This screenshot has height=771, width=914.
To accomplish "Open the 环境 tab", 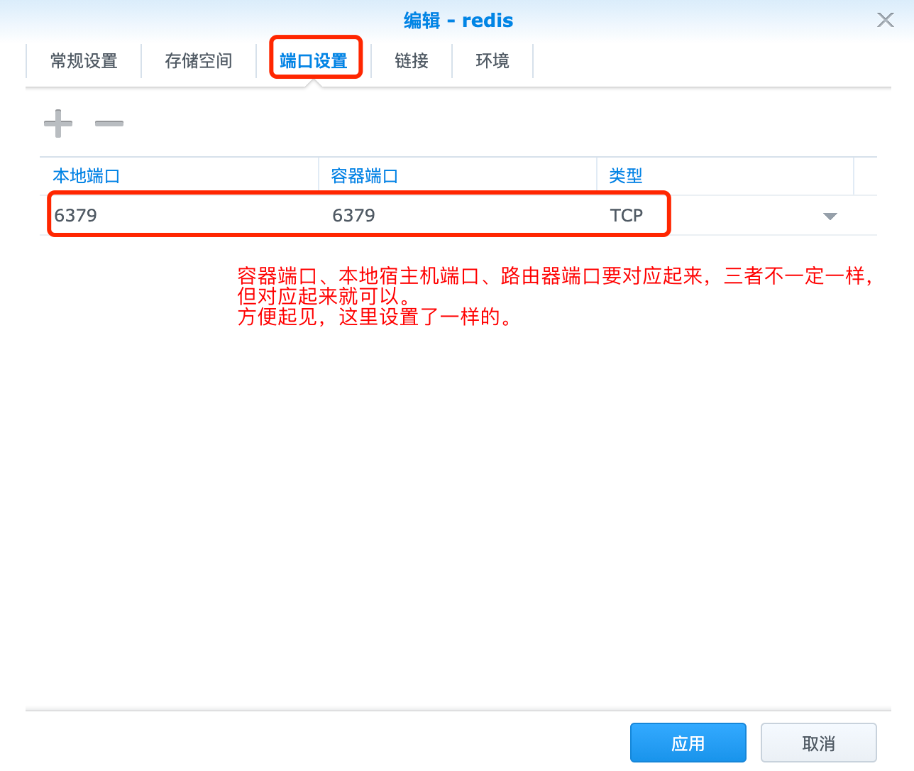I will point(492,61).
